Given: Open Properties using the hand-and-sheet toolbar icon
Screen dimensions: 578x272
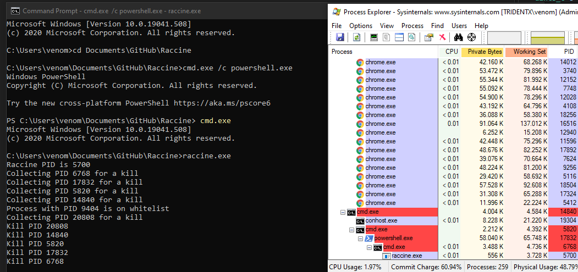Looking at the screenshot, I should (429, 37).
